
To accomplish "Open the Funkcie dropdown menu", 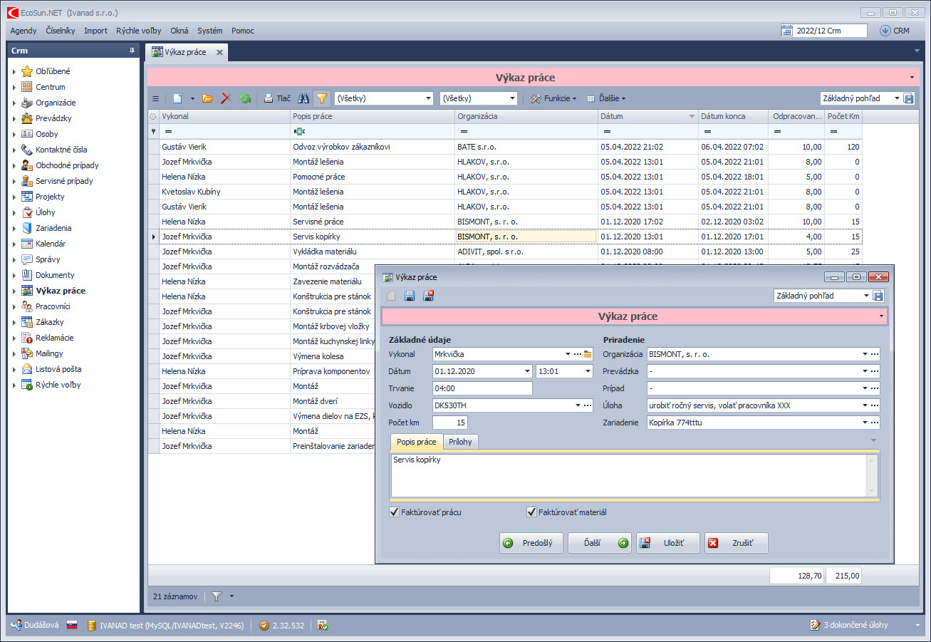I will (553, 98).
